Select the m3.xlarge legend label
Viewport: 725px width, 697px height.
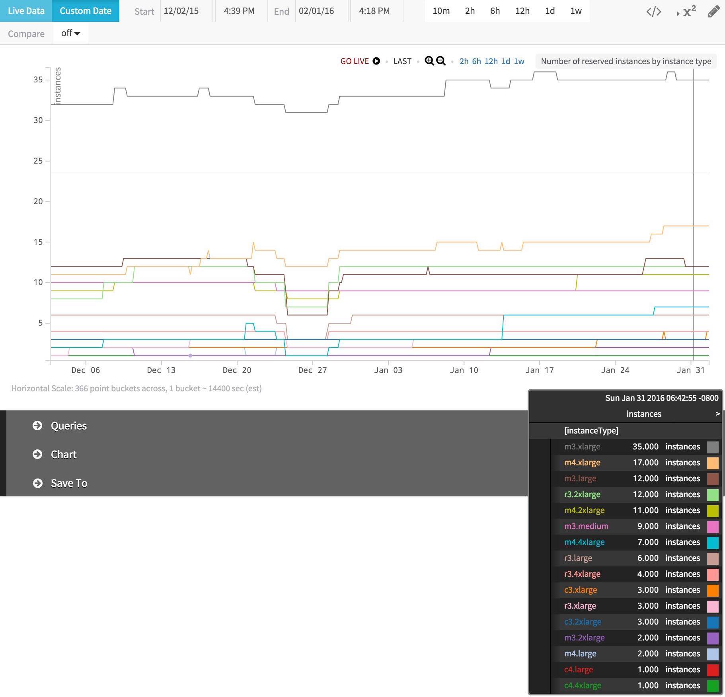click(582, 447)
